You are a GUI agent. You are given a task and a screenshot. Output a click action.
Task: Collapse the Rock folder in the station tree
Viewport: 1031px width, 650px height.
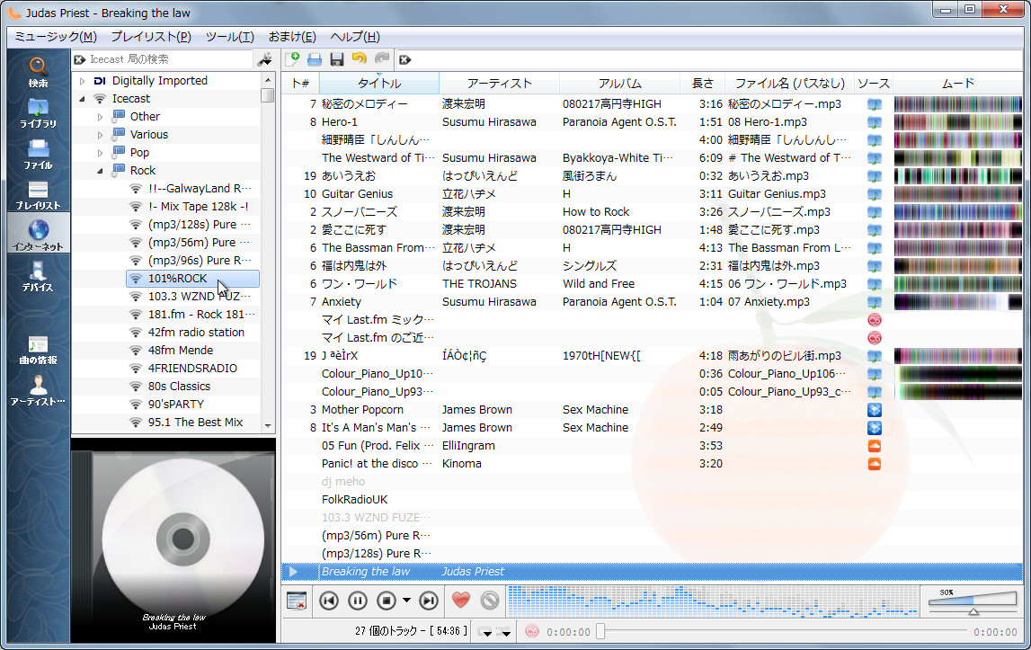point(102,170)
